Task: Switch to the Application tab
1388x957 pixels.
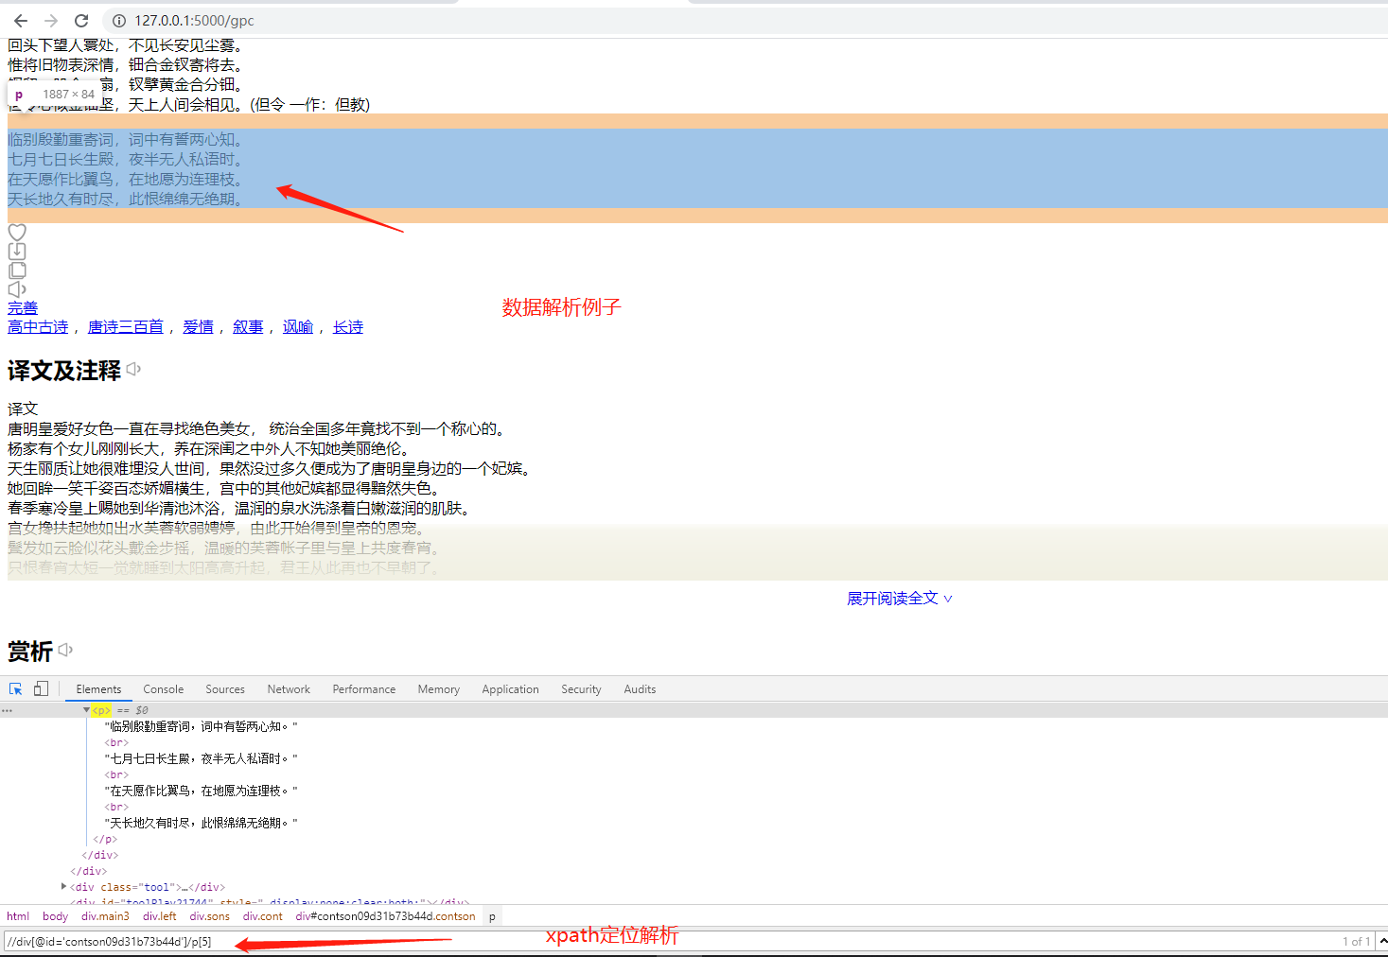Action: pos(511,689)
